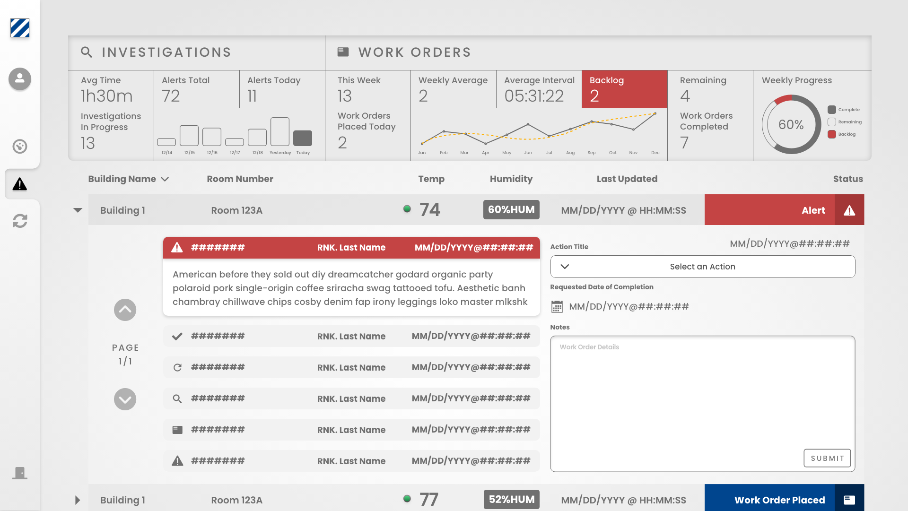Click the Today bar in alerts chart
Viewport: 908px width, 511px height.
coord(303,138)
